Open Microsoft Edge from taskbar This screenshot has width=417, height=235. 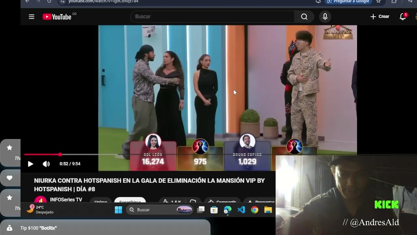(x=227, y=210)
